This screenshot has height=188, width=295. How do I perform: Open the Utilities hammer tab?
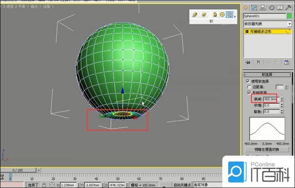pos(289,7)
